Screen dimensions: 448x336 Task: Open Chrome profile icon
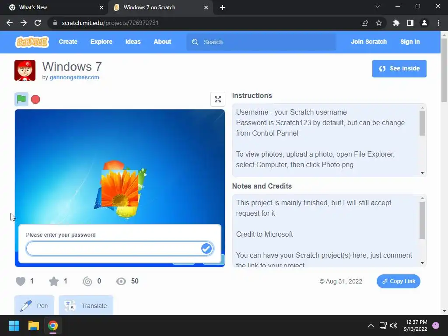[424, 23]
